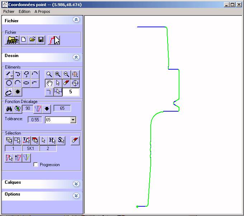Click the H selection cursor icon
This screenshot has width=244, height=216.
[x=52, y=141]
